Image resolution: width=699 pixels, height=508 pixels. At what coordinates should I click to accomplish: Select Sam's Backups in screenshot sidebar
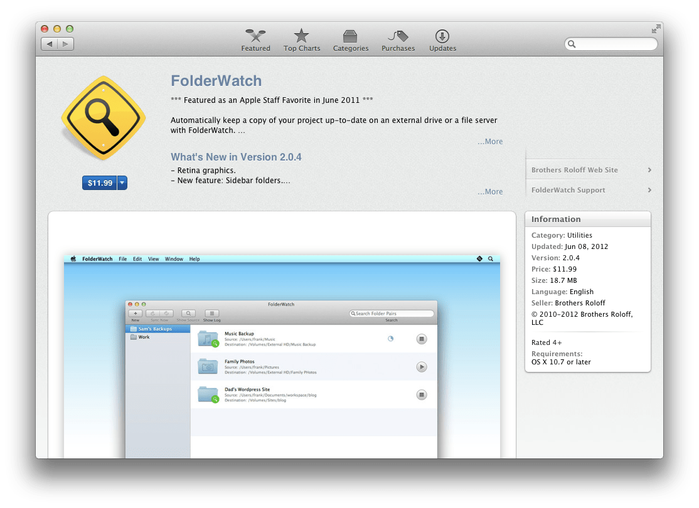coord(158,329)
